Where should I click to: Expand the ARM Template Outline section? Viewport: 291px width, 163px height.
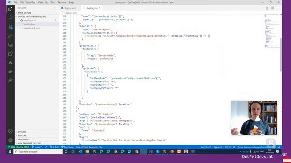coord(37,143)
